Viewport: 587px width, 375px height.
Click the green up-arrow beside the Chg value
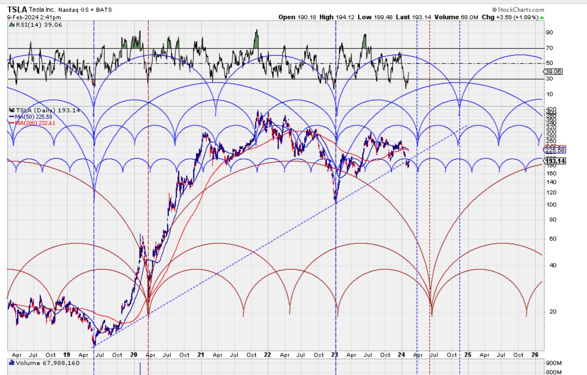point(542,17)
